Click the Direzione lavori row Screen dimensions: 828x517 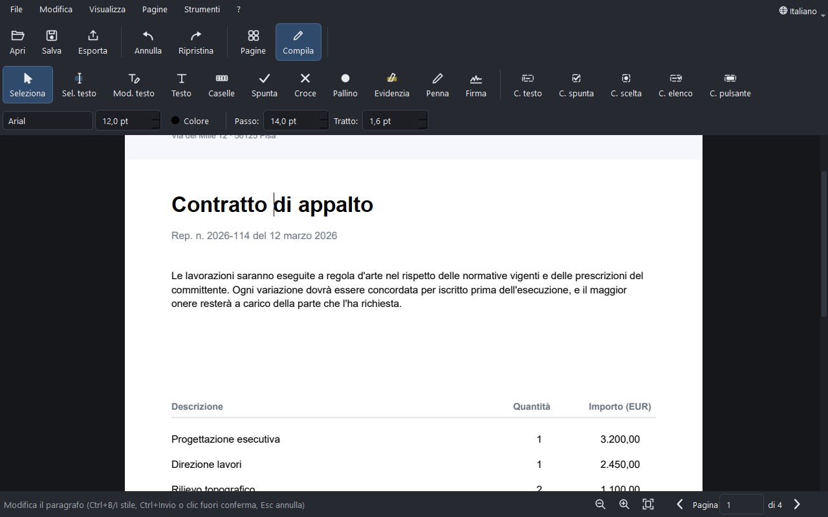click(413, 465)
